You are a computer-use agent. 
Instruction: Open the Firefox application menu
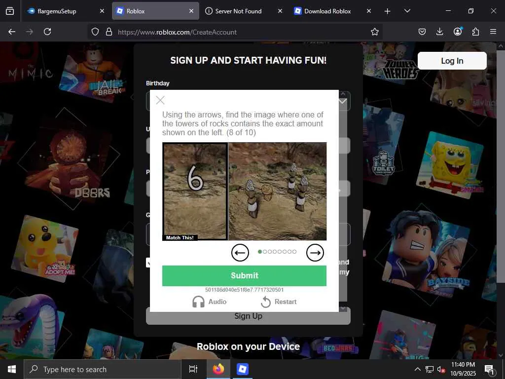click(493, 32)
